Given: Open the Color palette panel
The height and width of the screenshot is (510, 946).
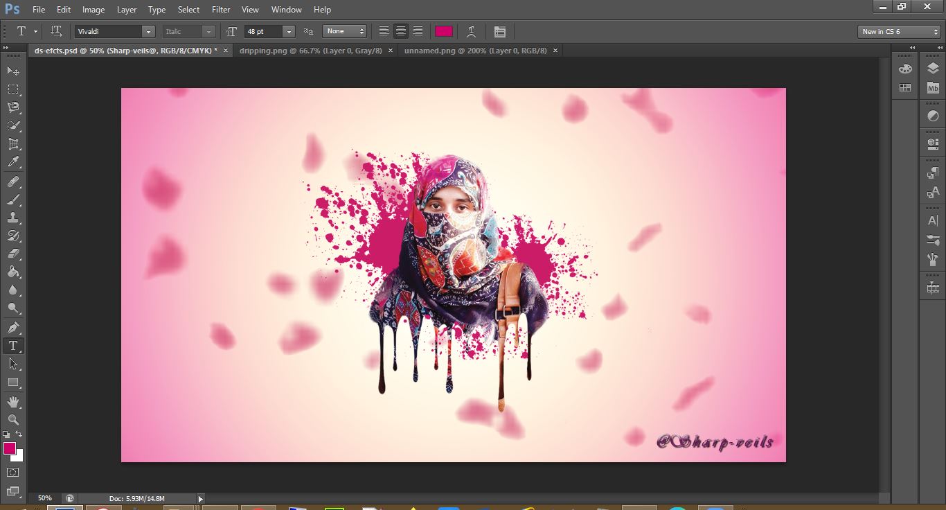Looking at the screenshot, I should (x=905, y=69).
